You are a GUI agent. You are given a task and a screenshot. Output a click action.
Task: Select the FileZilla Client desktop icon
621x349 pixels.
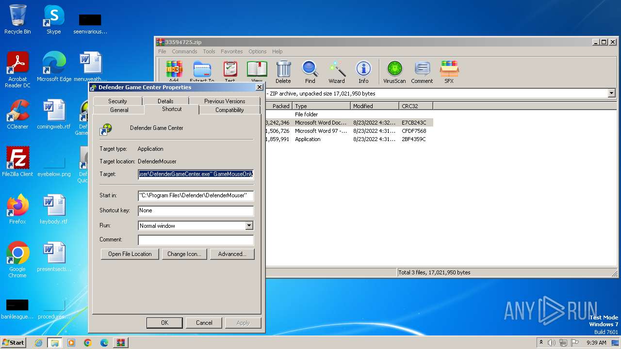[x=17, y=162]
